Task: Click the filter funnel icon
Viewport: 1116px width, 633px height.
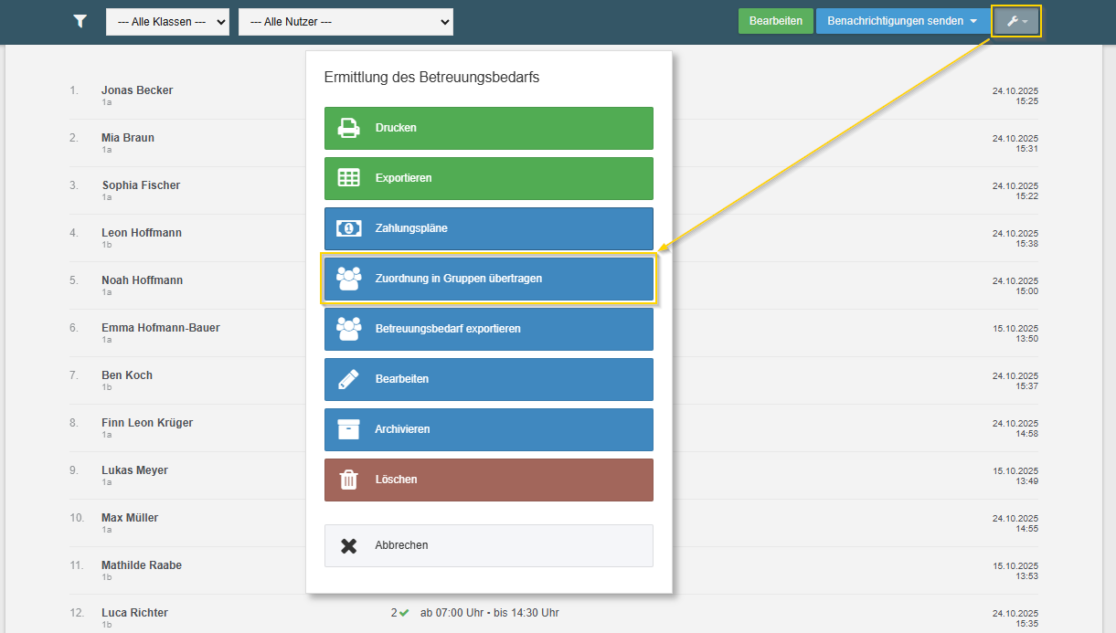Action: click(80, 21)
